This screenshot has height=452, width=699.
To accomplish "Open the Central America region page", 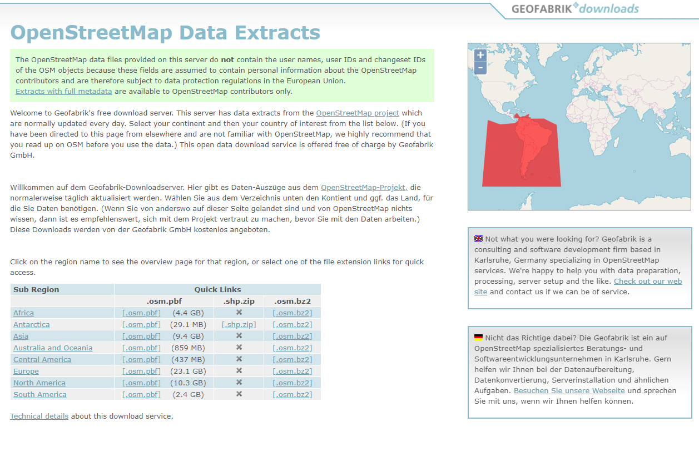I will coord(42,360).
